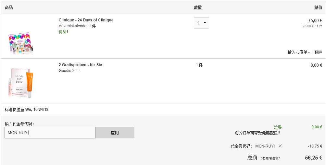
Task: Apply the voucher with the 应用 button
Action: click(115, 133)
